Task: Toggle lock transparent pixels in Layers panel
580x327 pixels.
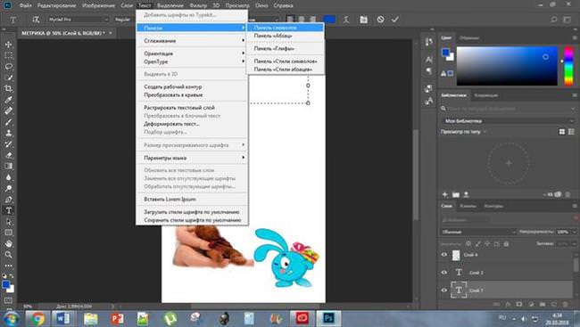Action: (x=468, y=244)
